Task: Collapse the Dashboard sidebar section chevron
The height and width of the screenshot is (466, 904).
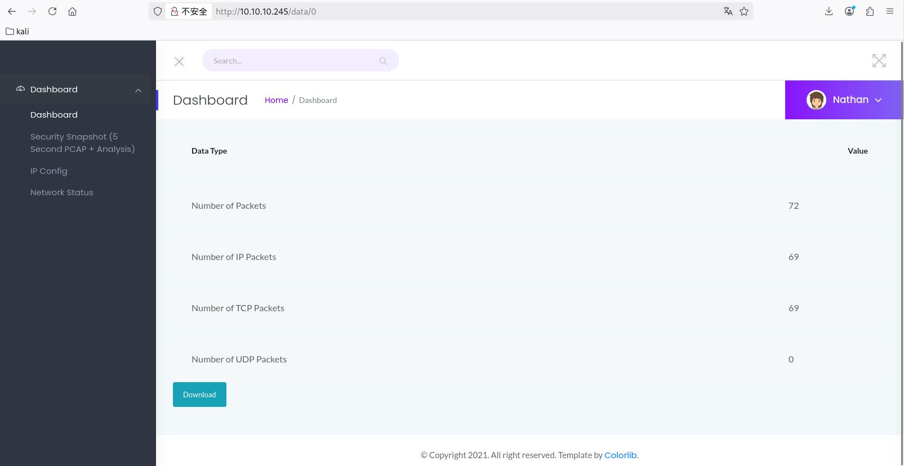Action: [138, 90]
